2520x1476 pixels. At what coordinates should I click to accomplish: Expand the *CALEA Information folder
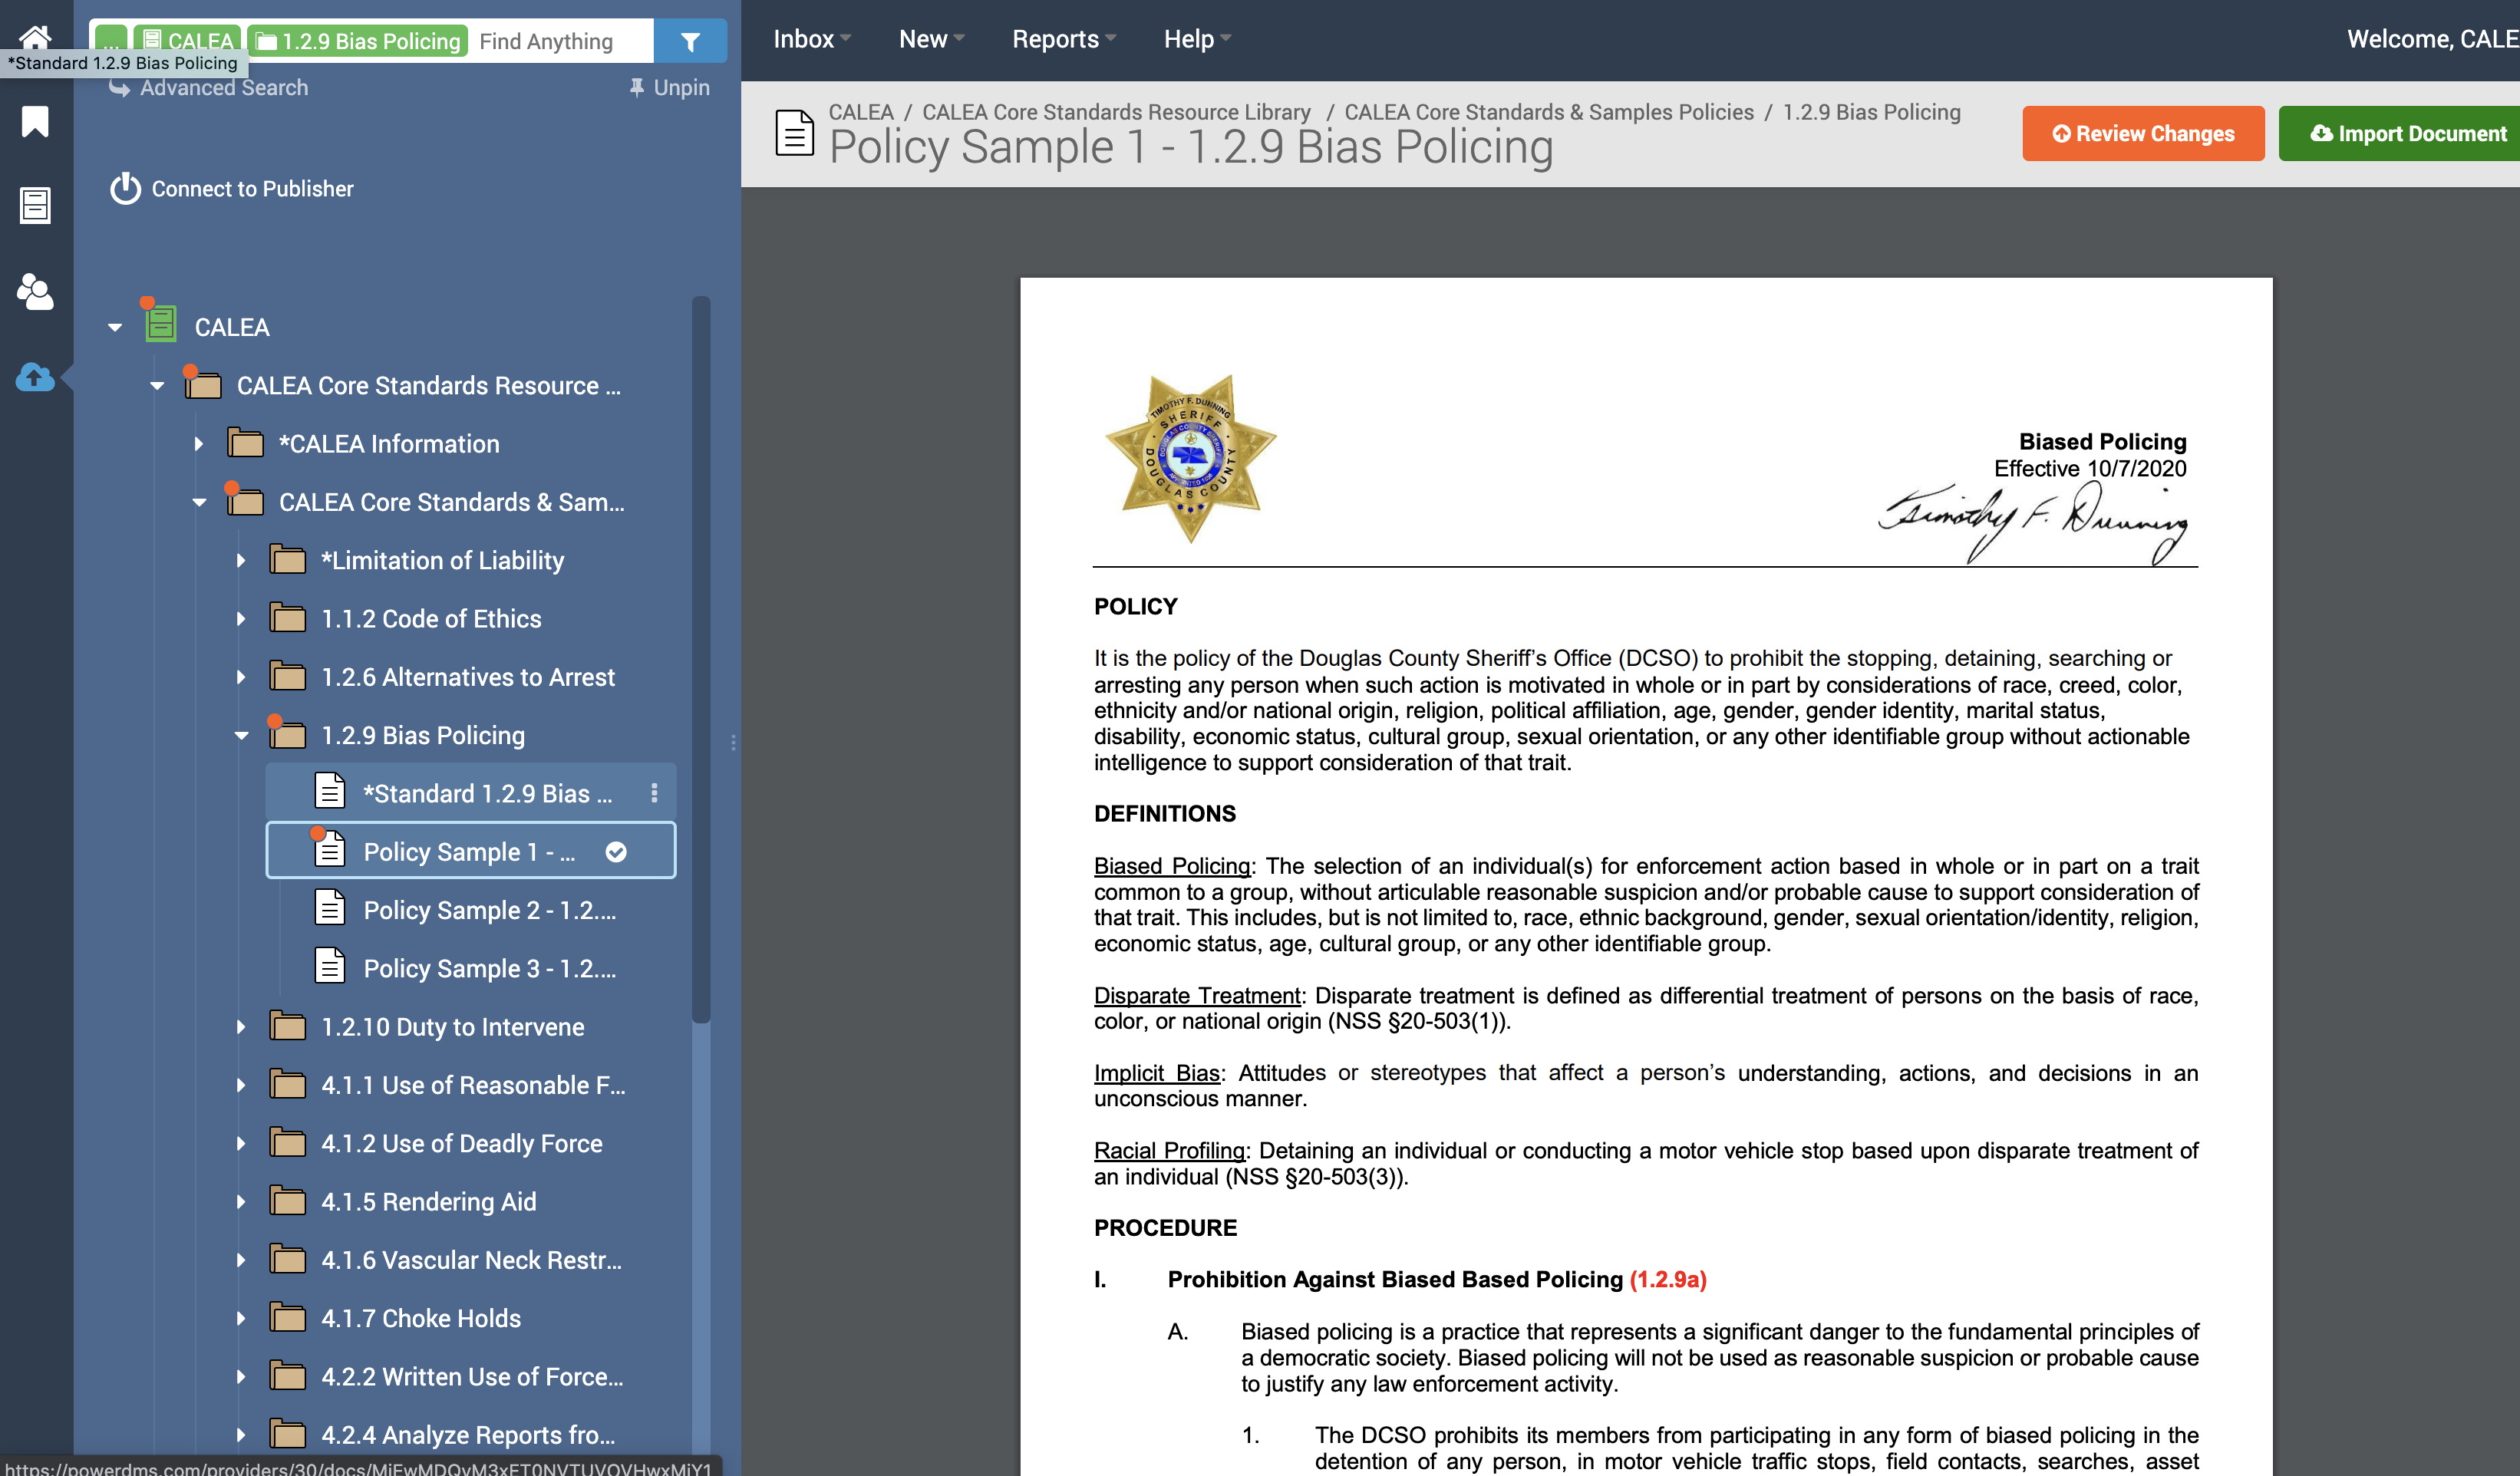click(x=198, y=444)
